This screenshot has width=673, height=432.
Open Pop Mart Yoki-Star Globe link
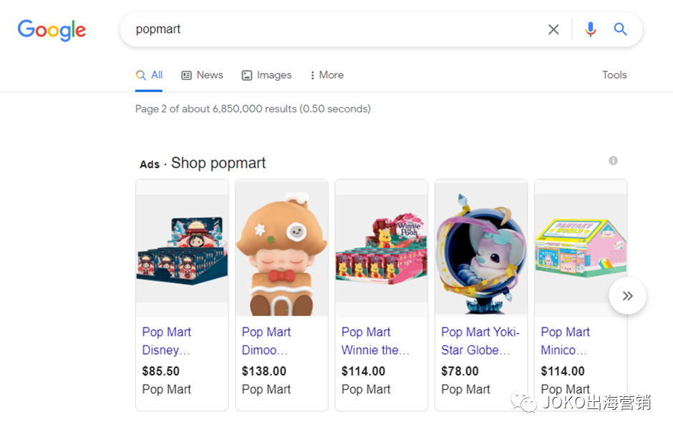480,341
